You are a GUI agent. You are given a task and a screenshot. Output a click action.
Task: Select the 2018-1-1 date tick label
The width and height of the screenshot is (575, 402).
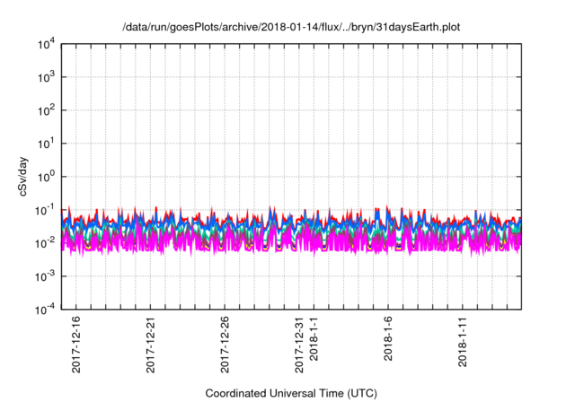314,339
